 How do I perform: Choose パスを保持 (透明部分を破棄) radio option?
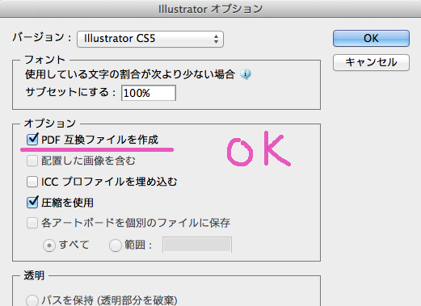(x=32, y=300)
